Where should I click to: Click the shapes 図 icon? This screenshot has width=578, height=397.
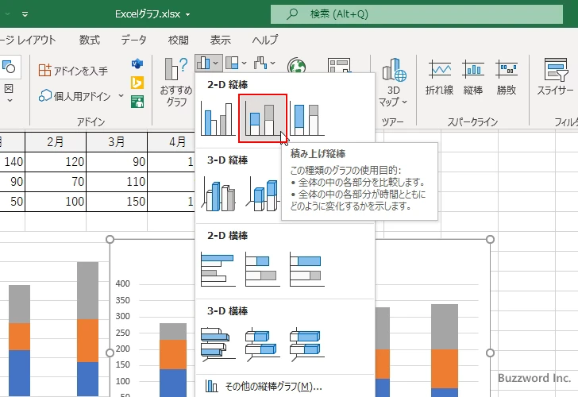[x=9, y=67]
